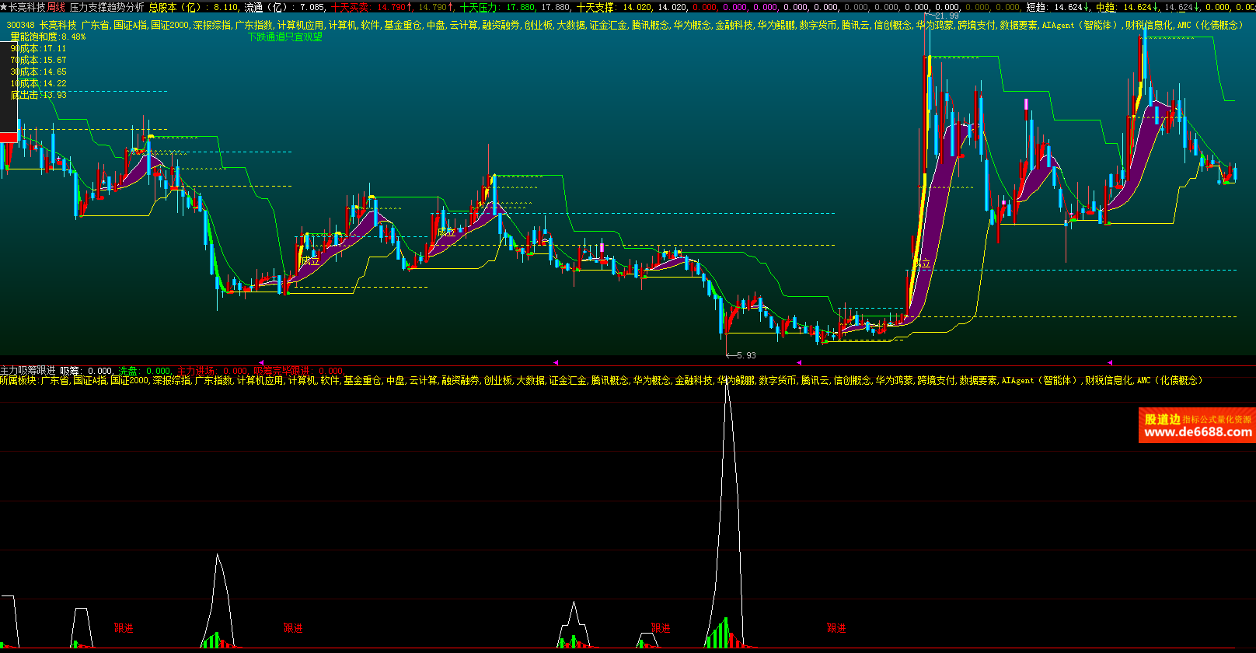Viewport: 1256px width, 653px height.
Task: Click the first magenta triangle marker on divider
Action: point(261,362)
